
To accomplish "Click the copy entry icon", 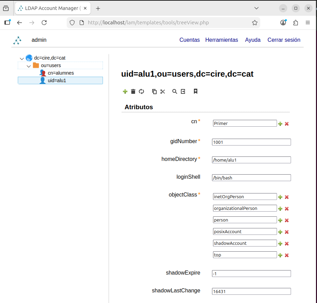I will click(x=154, y=91).
